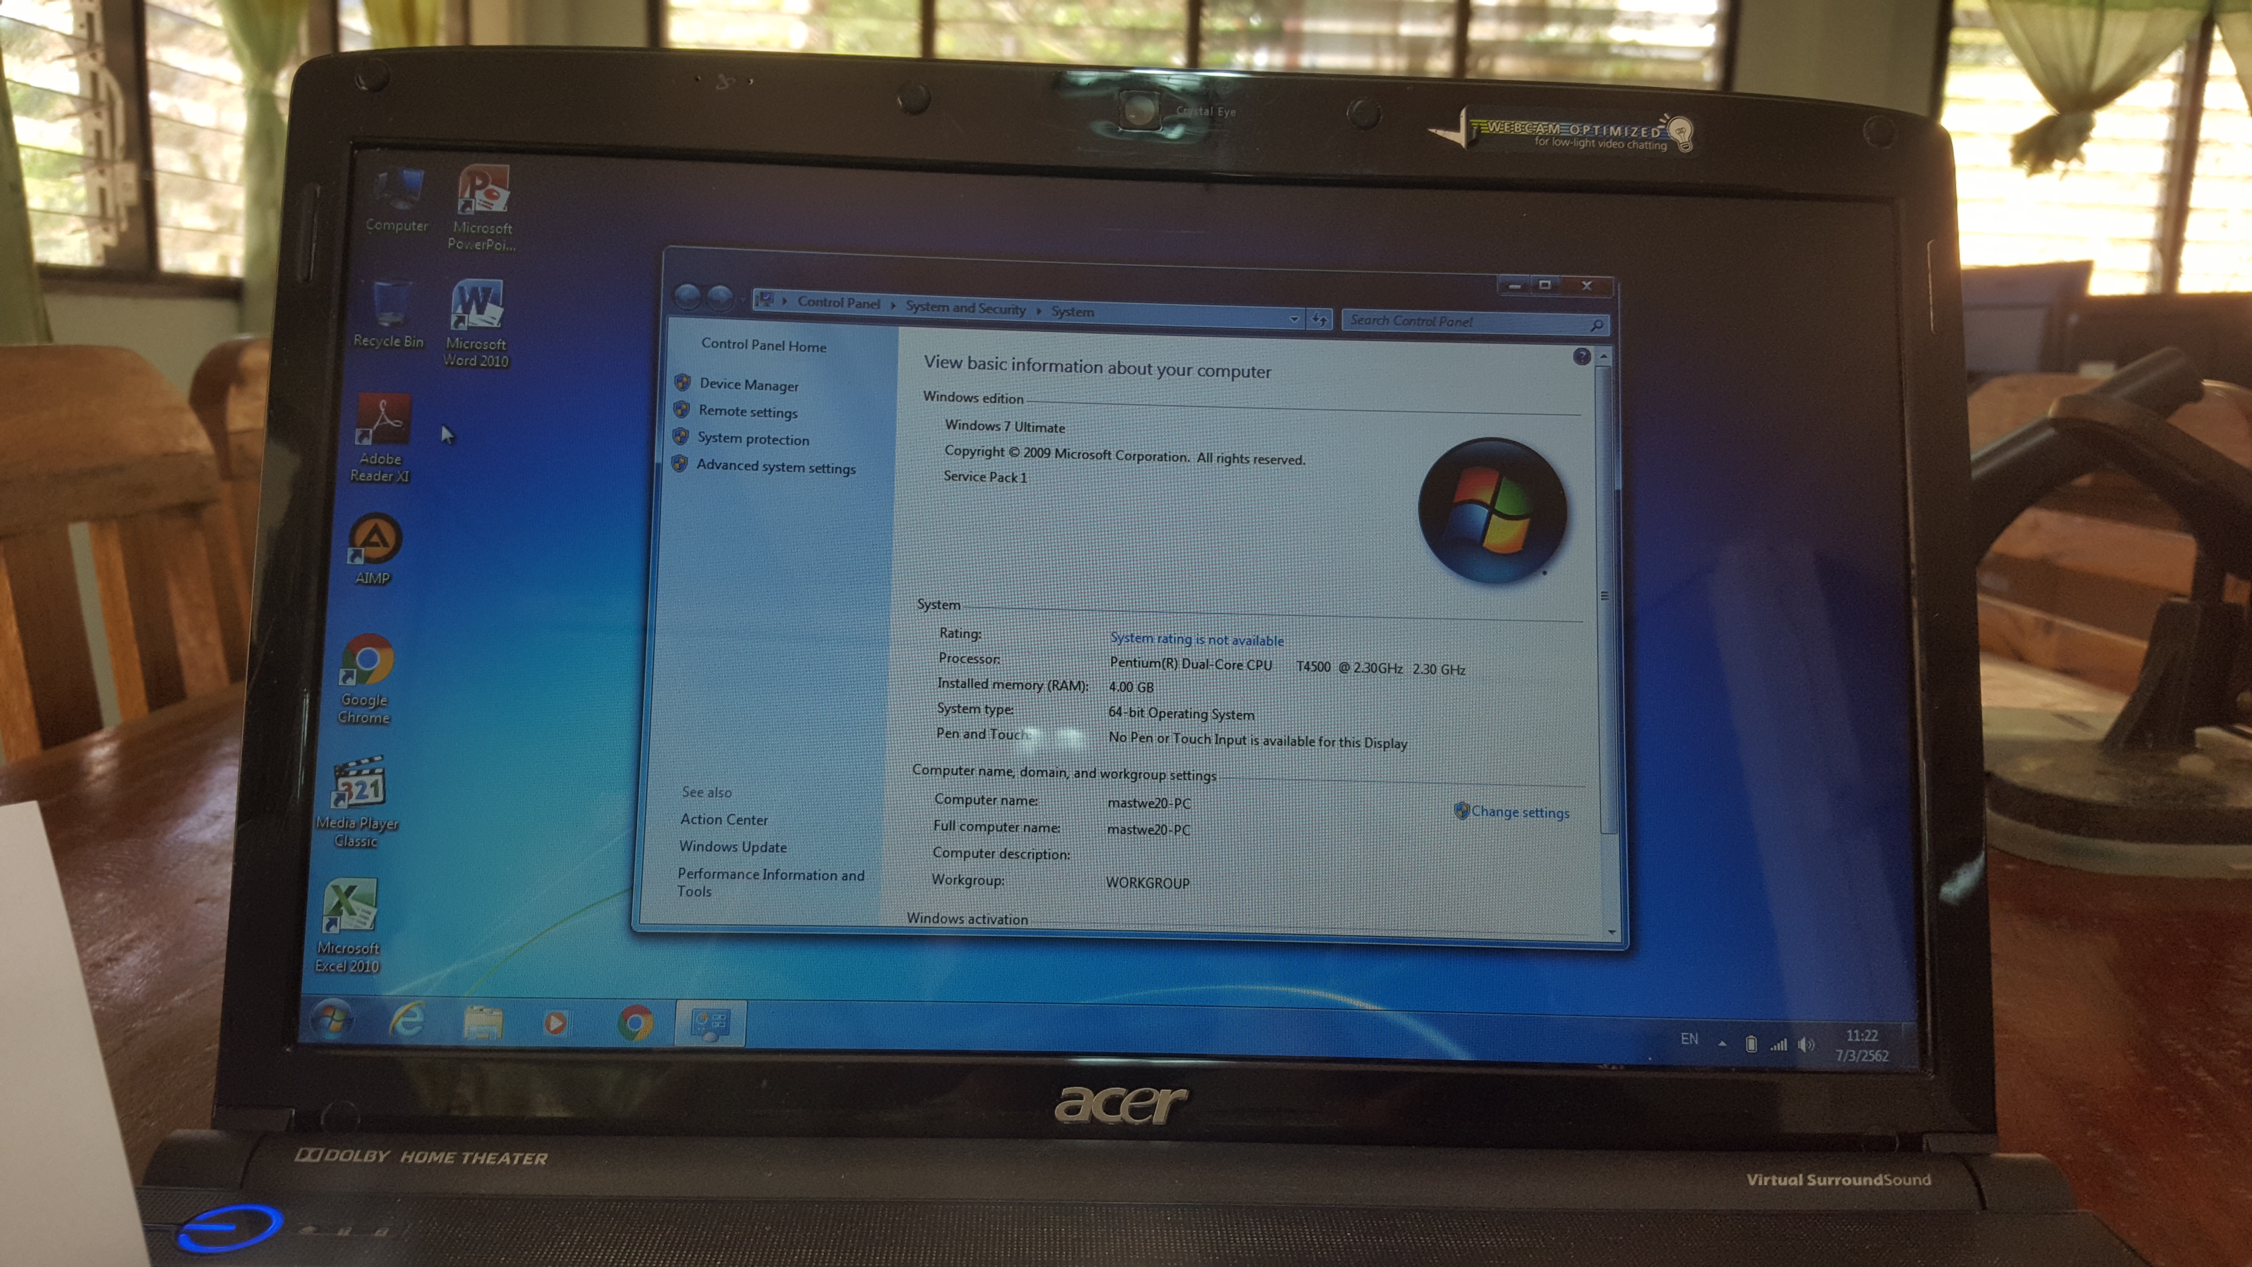Open the Computer desktop icon
2252x1267 pixels.
coord(397,200)
